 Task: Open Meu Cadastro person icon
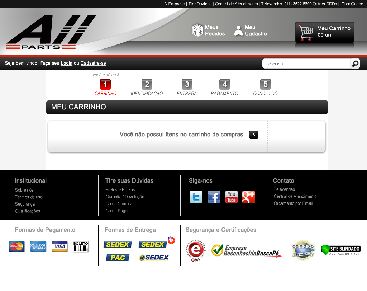(238, 30)
